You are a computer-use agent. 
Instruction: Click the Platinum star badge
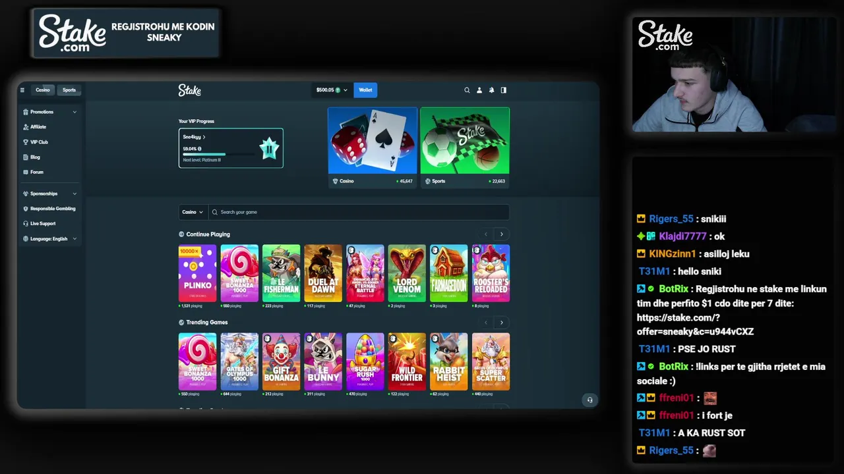tap(269, 149)
